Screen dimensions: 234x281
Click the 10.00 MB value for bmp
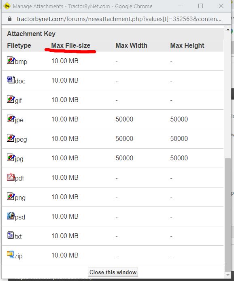pos(65,61)
